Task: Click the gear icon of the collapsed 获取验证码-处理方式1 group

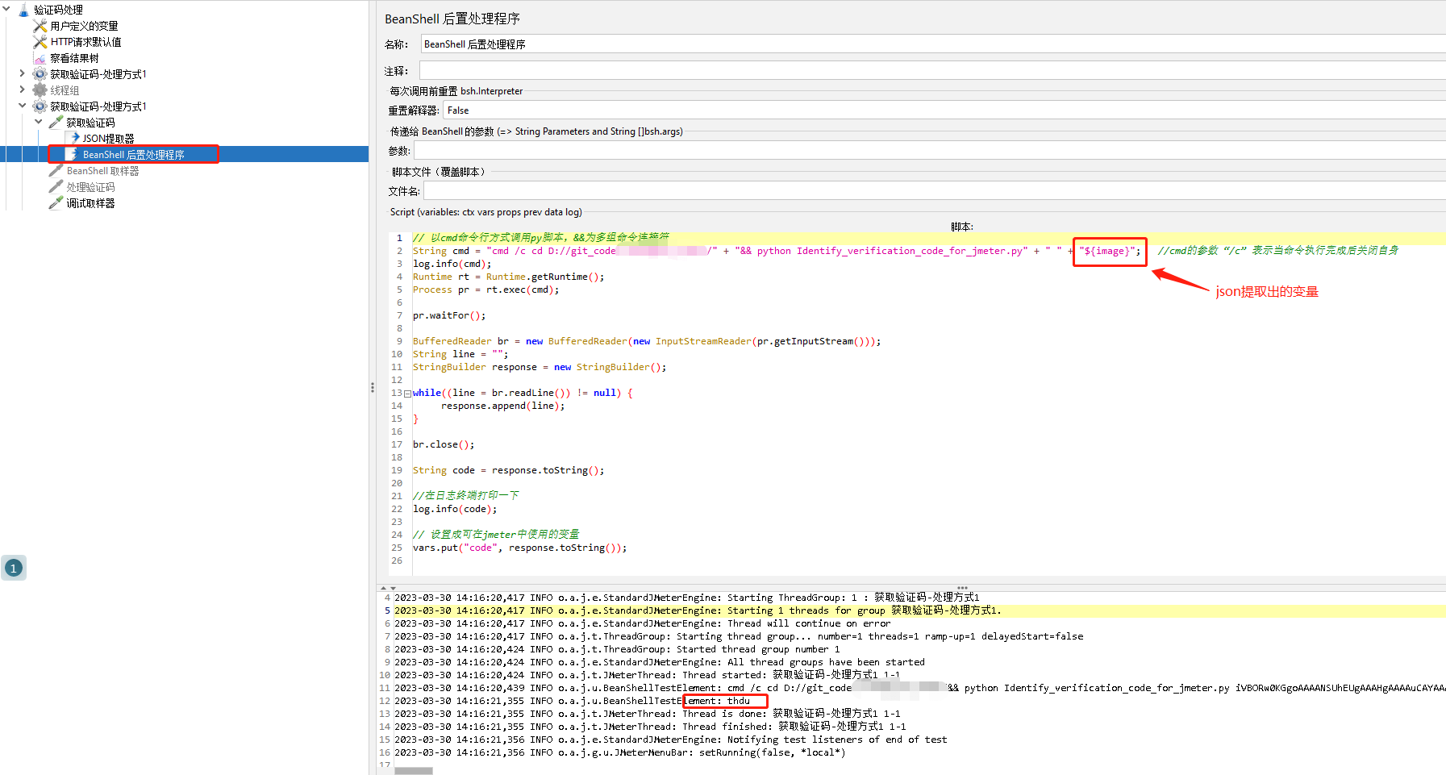Action: [x=40, y=74]
